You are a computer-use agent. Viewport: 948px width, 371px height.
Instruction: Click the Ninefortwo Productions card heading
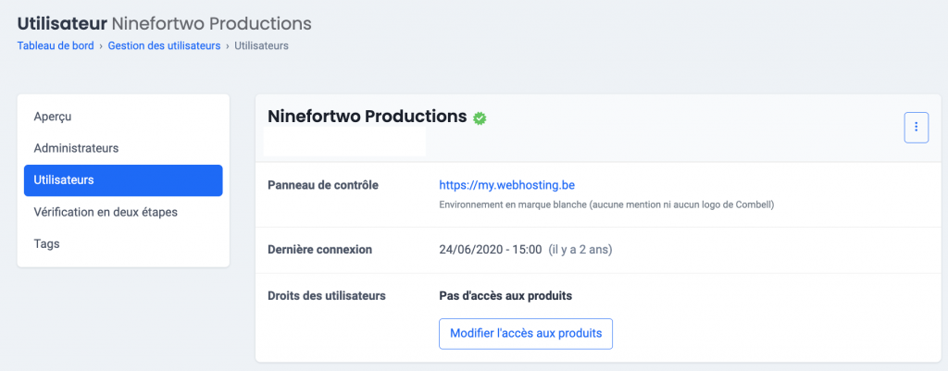click(367, 117)
